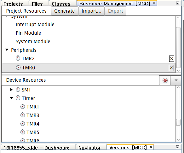Viewport: 184px width, 153px height.
Task: Click the TMR2 stopwatch icon in Peripherals
Action: point(18,58)
